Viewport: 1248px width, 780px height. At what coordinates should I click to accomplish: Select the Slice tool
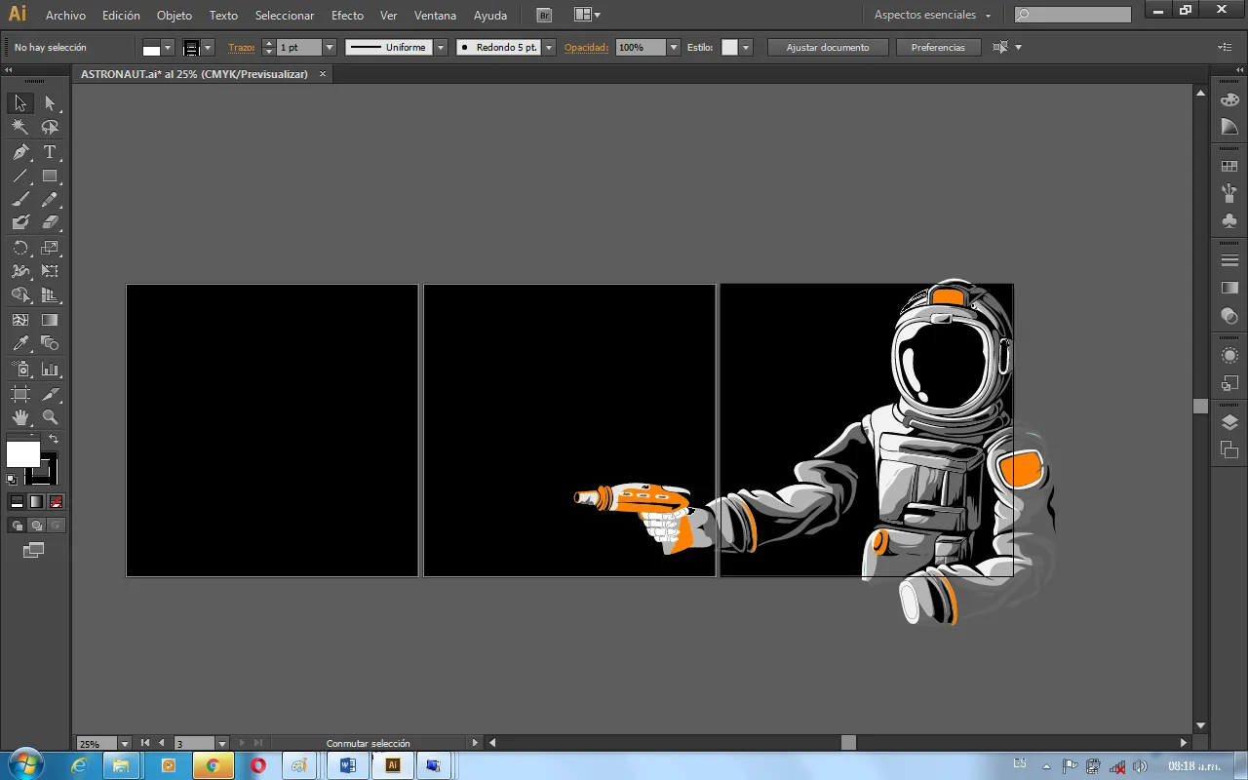pos(50,394)
